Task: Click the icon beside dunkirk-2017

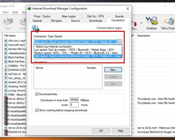Action: (6, 82)
